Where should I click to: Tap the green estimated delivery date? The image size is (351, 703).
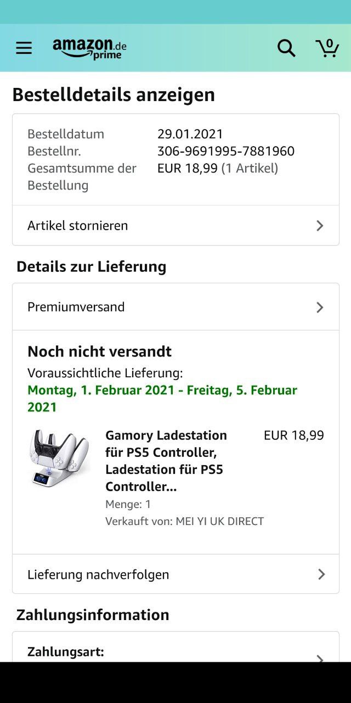(162, 398)
